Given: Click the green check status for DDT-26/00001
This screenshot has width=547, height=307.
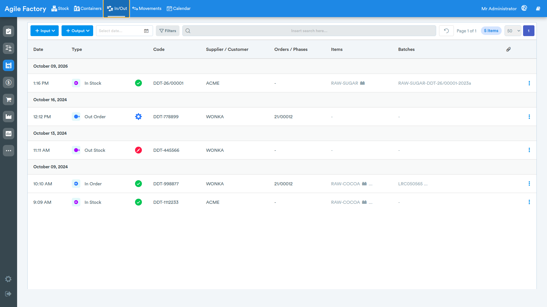Looking at the screenshot, I should [138, 83].
